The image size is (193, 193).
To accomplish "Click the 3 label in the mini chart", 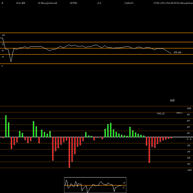I will coord(124,183).
